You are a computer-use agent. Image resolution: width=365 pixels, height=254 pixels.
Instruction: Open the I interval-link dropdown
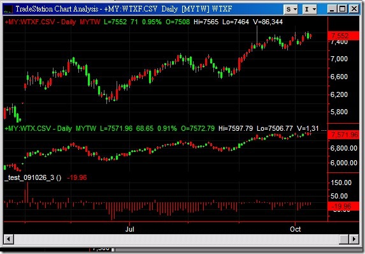point(310,9)
